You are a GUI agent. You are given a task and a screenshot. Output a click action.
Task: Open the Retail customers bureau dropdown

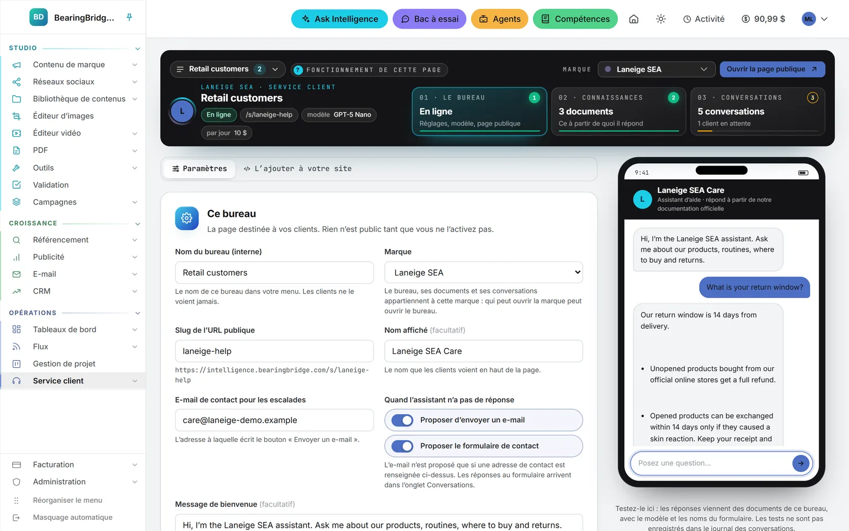click(x=228, y=69)
